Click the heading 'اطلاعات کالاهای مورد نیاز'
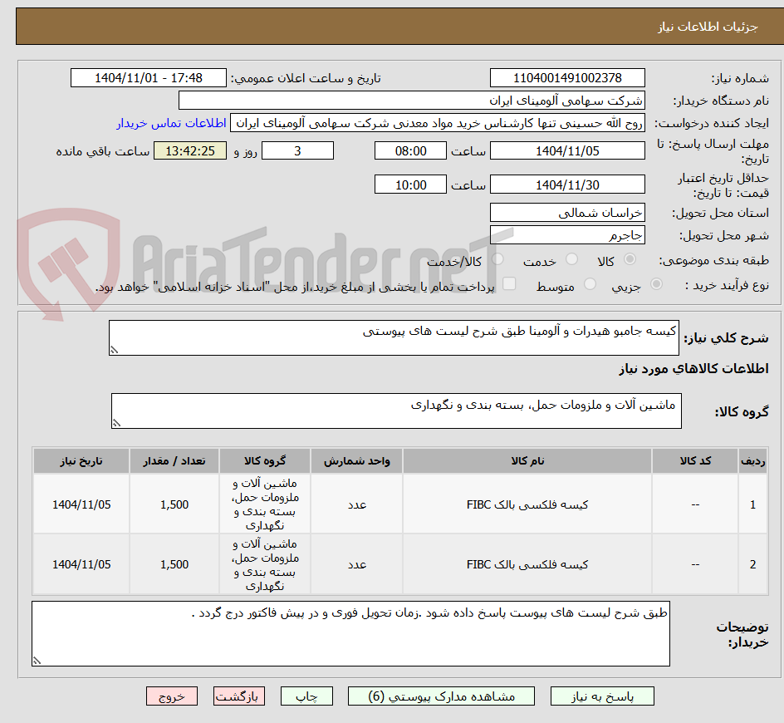 point(693,369)
